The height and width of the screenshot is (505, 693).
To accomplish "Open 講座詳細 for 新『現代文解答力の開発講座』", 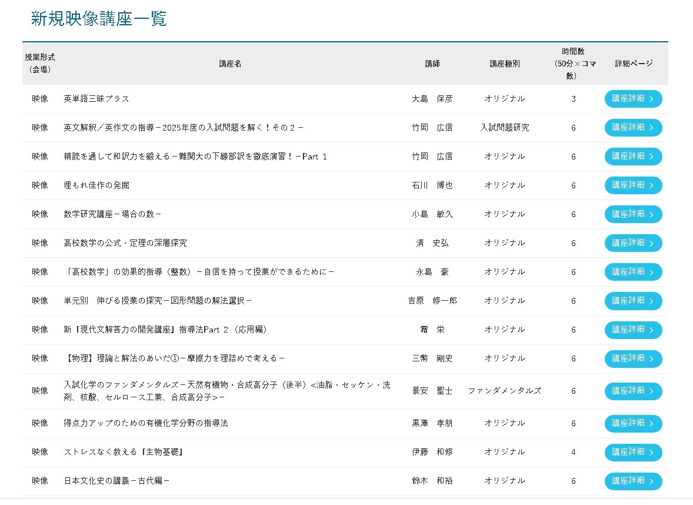I will click(x=633, y=330).
